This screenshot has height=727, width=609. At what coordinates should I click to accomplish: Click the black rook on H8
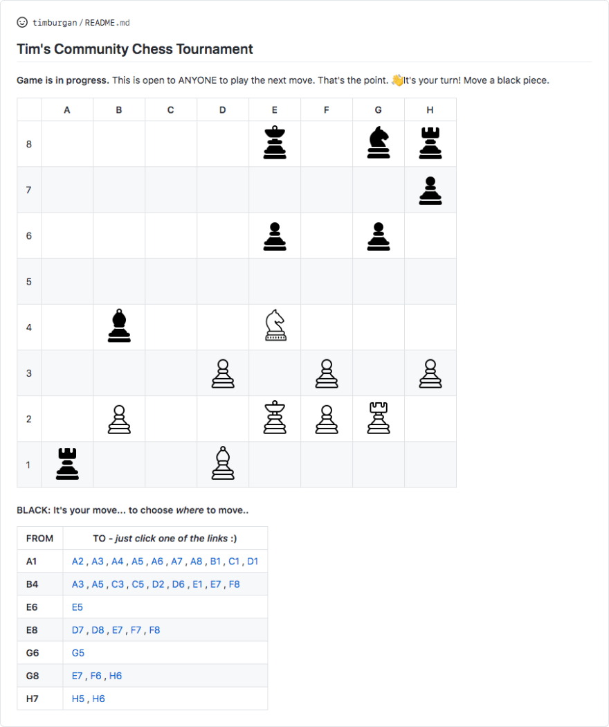point(430,143)
